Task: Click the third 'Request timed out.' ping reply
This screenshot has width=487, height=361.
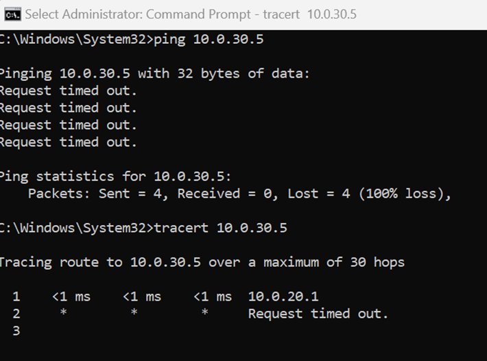Action: (68, 125)
